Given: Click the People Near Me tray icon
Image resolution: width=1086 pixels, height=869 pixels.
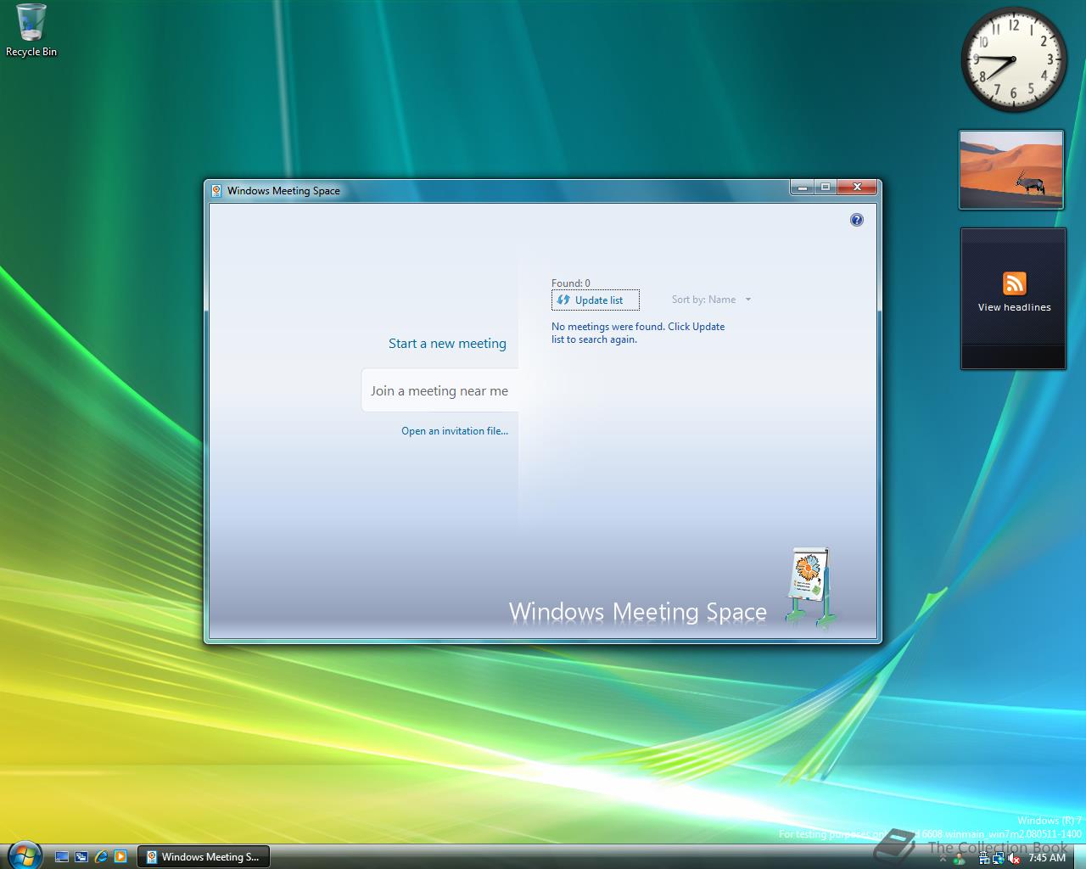Looking at the screenshot, I should click(959, 859).
